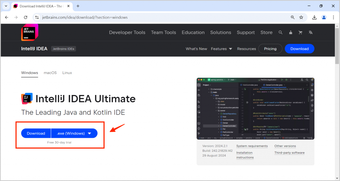Open the Other versions link
This screenshot has width=340, height=181.
(x=285, y=146)
